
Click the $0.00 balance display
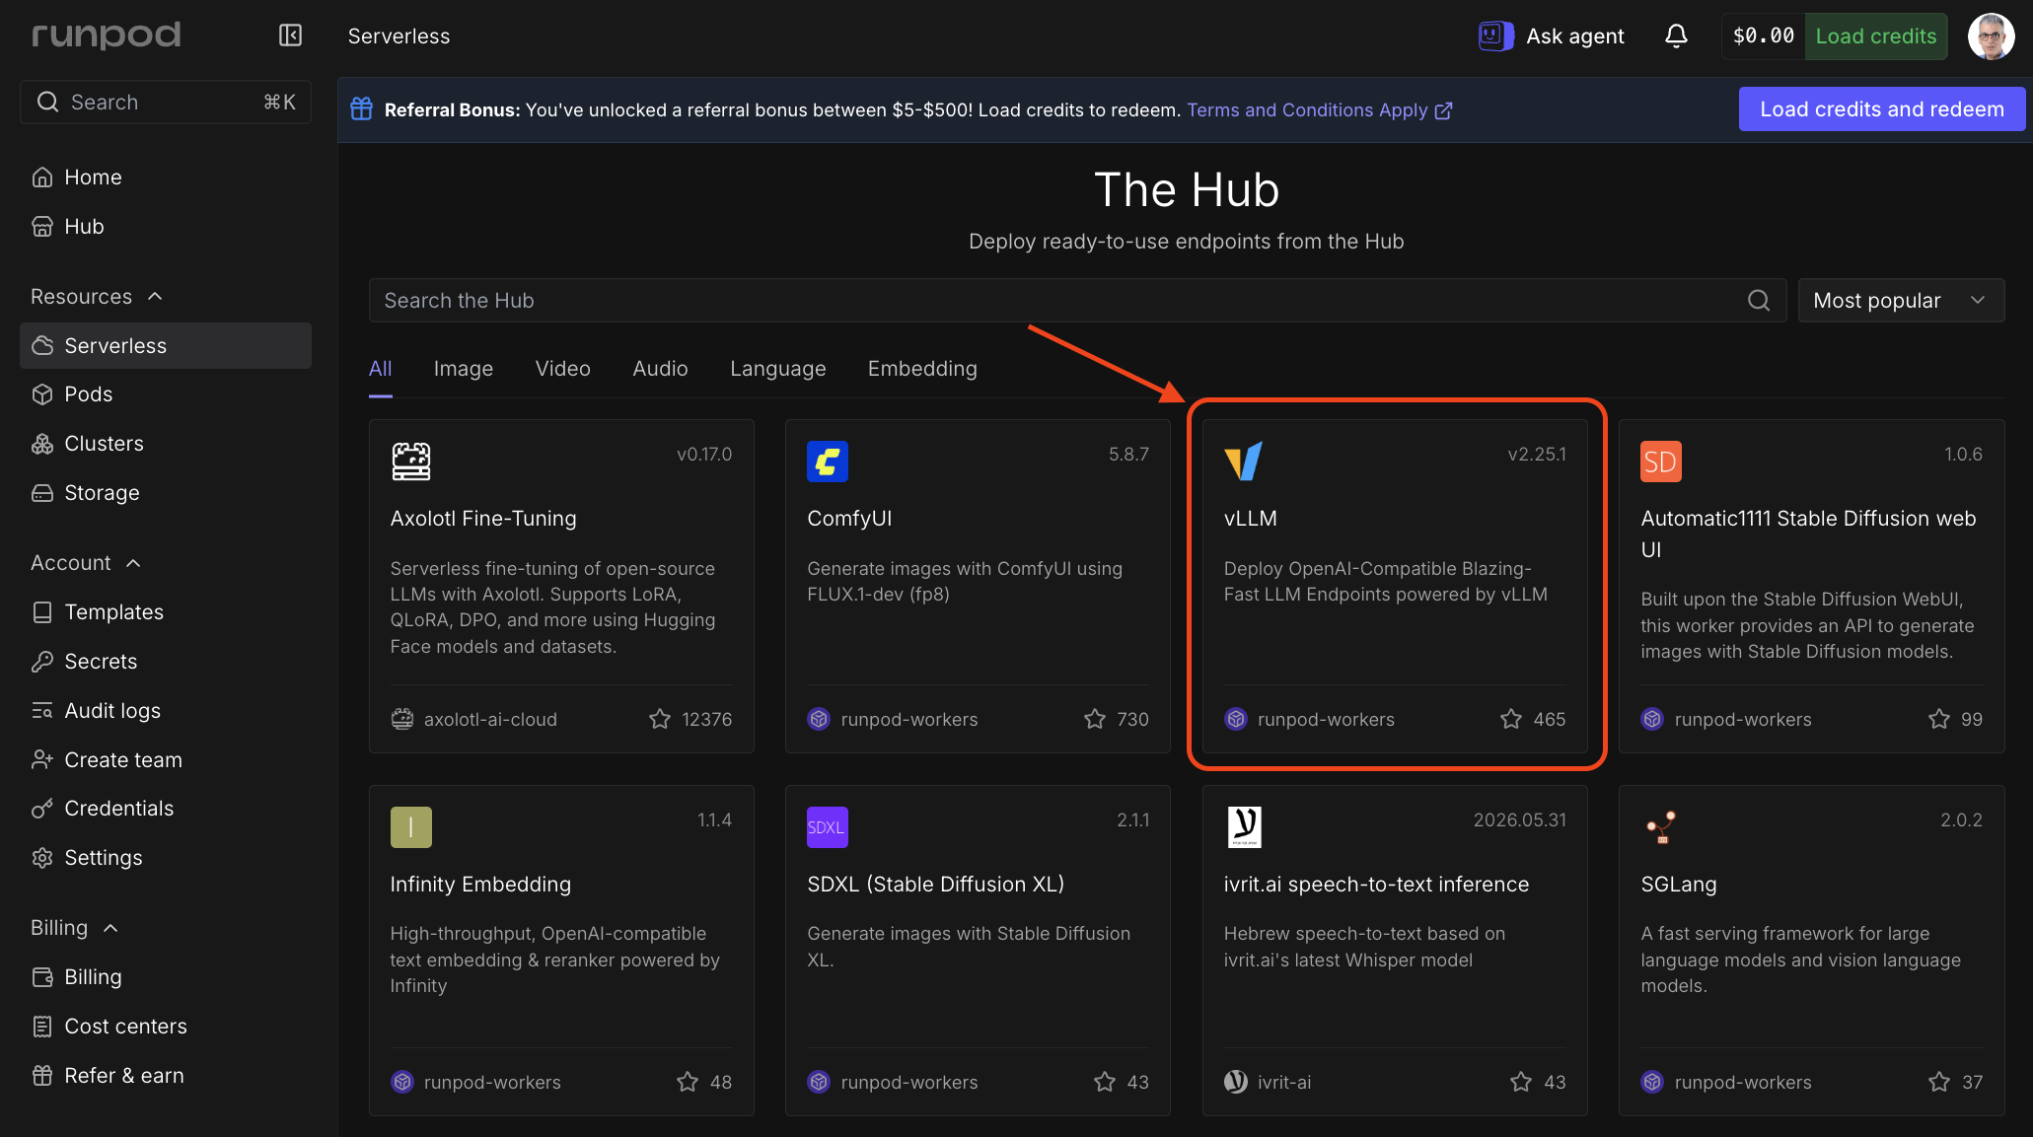pyautogui.click(x=1763, y=36)
